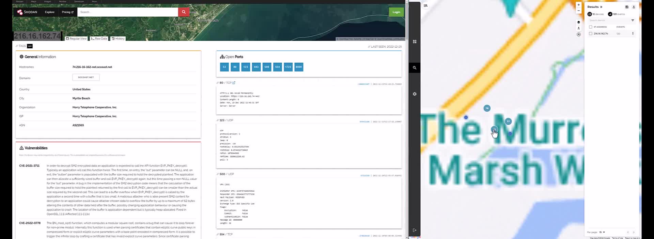Open external link icon beside 80 / TCP

point(234,83)
